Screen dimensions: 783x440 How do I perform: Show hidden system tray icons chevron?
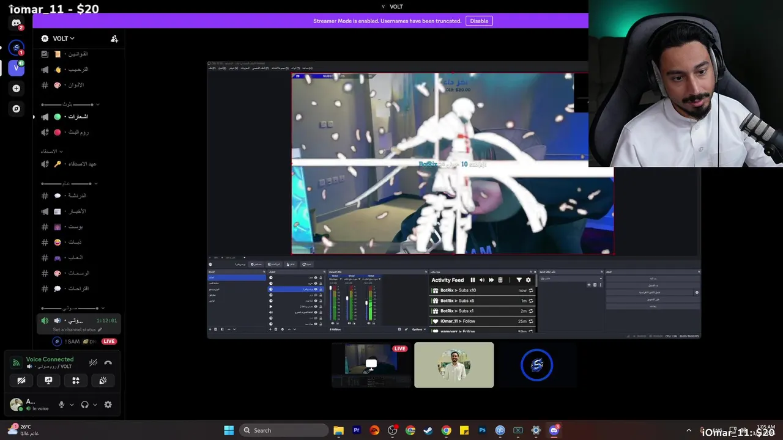pyautogui.click(x=689, y=430)
